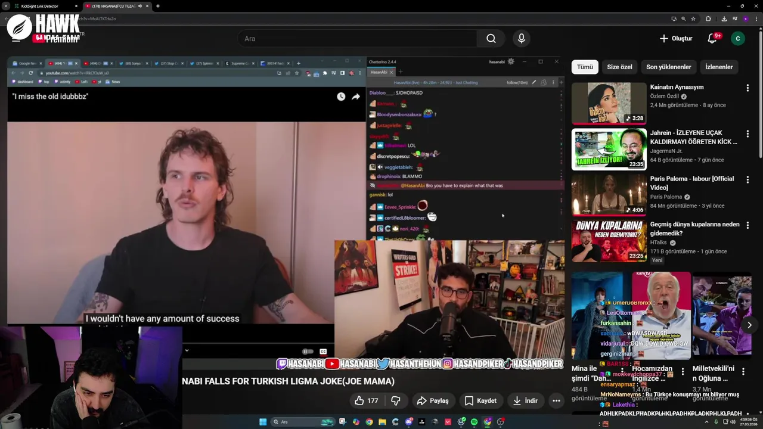Expand tab search chevron in browser
Screen dimensions: 763x429
6,6
